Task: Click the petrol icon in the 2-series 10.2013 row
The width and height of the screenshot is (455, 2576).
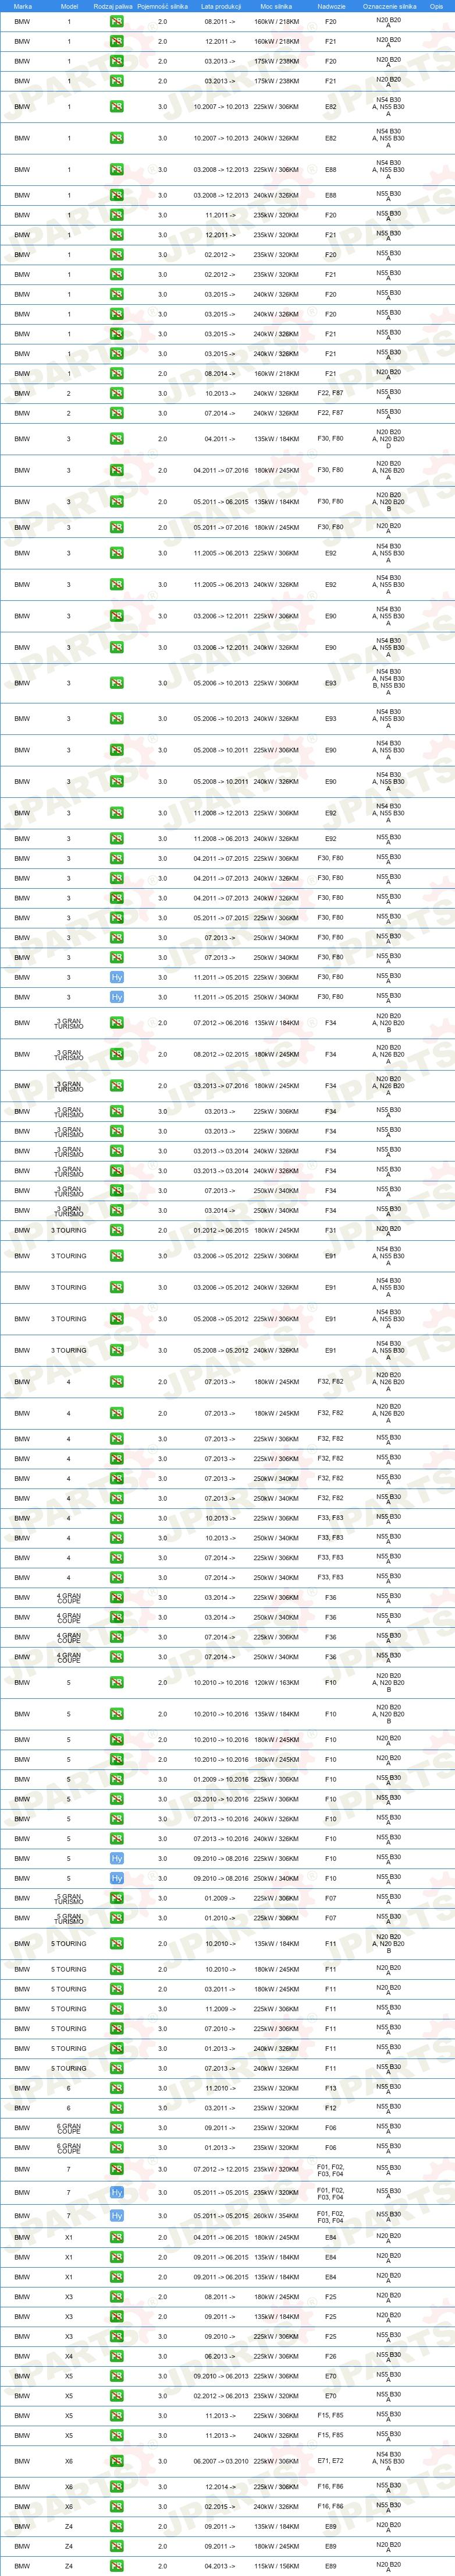Action: (117, 393)
